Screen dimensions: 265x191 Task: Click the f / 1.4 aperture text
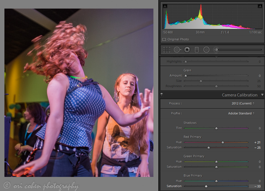click(225, 32)
